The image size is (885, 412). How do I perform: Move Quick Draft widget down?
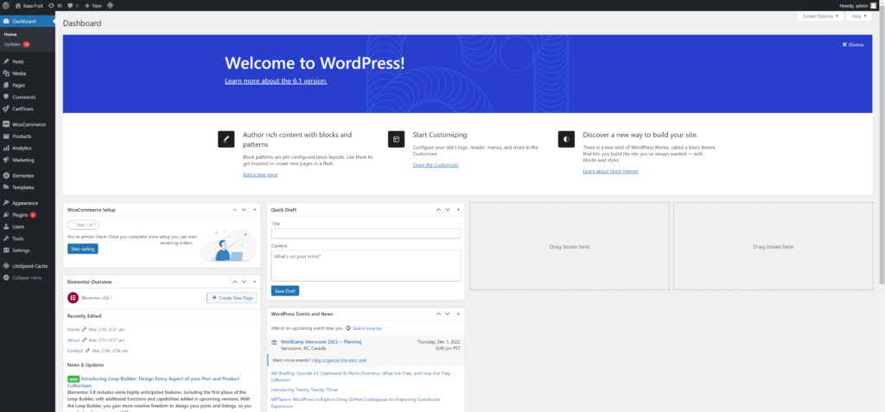pos(448,209)
